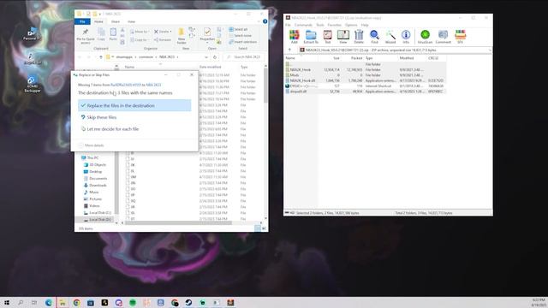Open Spotify from the taskbar
The height and width of the screenshot is (308, 548).
(x=133, y=302)
